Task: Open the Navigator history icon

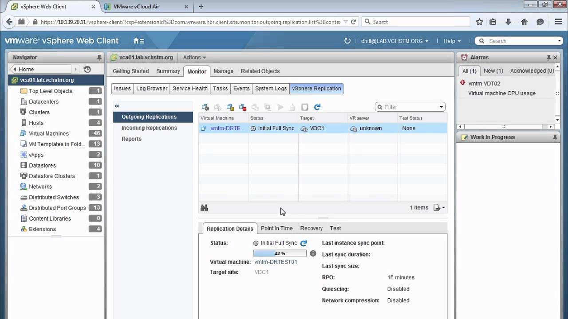Action: [x=87, y=69]
